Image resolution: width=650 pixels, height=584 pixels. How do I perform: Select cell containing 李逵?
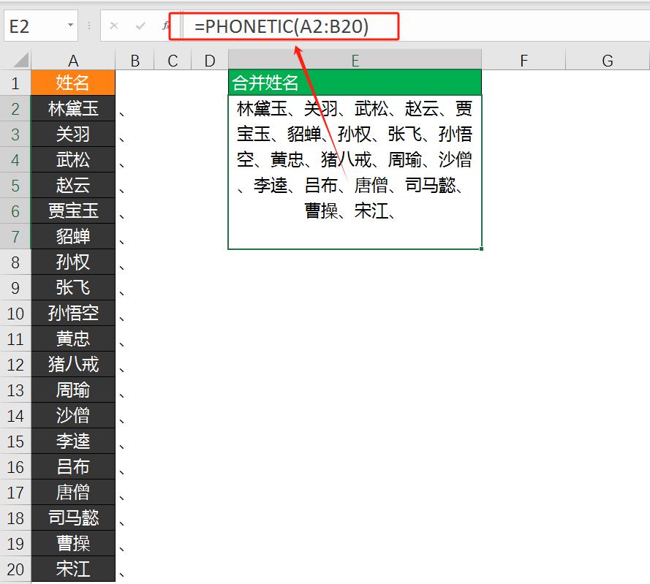(73, 441)
